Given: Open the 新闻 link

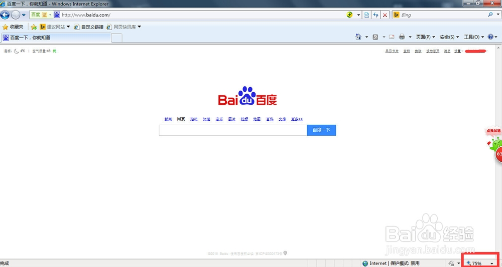Looking at the screenshot, I should [x=168, y=119].
